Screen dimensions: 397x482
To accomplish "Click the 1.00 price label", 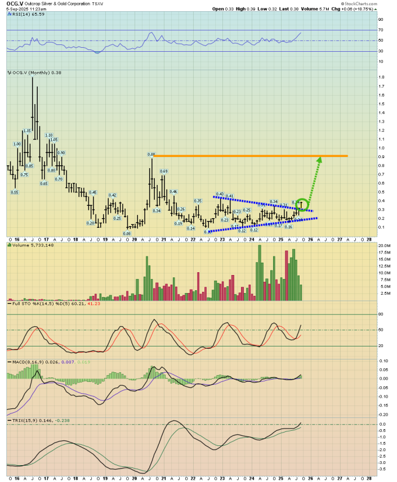I will pyautogui.click(x=17, y=144).
